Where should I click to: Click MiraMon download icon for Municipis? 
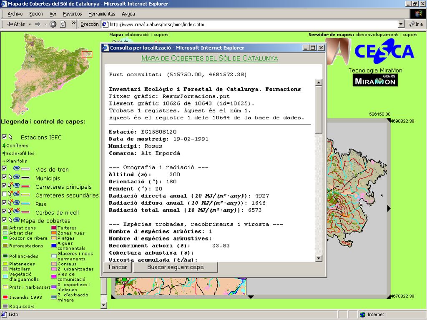(17, 177)
